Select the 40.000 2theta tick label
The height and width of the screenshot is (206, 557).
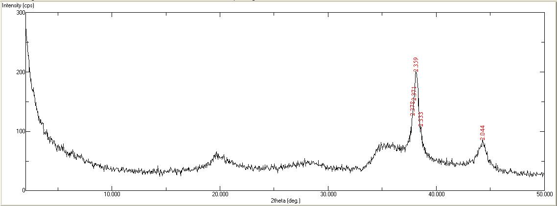click(x=436, y=194)
